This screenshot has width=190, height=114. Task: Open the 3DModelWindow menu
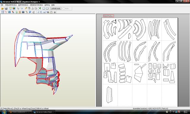click(11, 5)
